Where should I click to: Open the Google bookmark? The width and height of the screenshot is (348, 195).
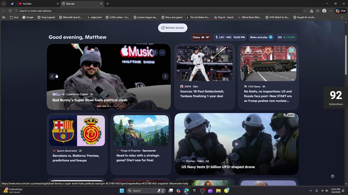[28, 17]
